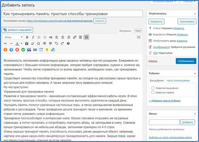Align text to the right
Viewport: 199px width, 142px height.
point(69,37)
